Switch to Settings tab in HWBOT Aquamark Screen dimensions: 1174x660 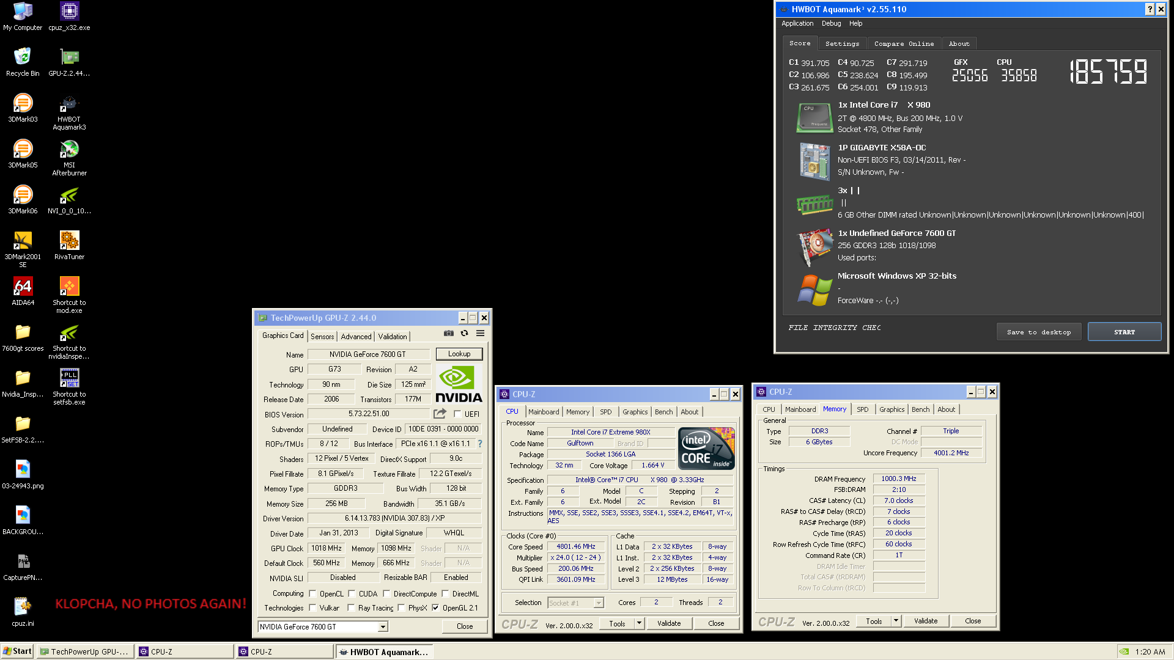point(842,44)
